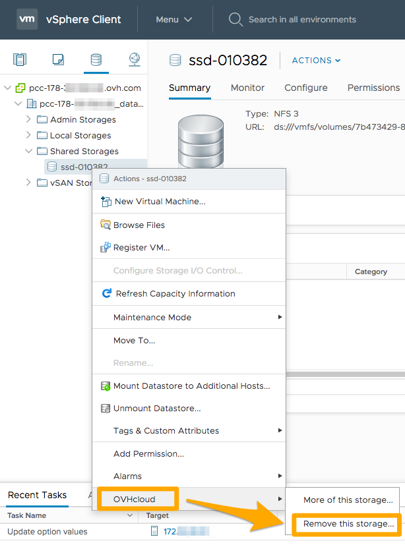Collapse the Shared Storages node

[30, 151]
